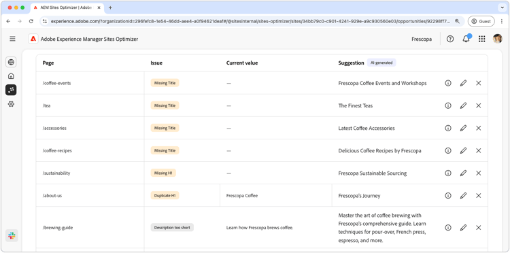Click the site info icon in address bar
510x253 pixels.
coord(45,21)
